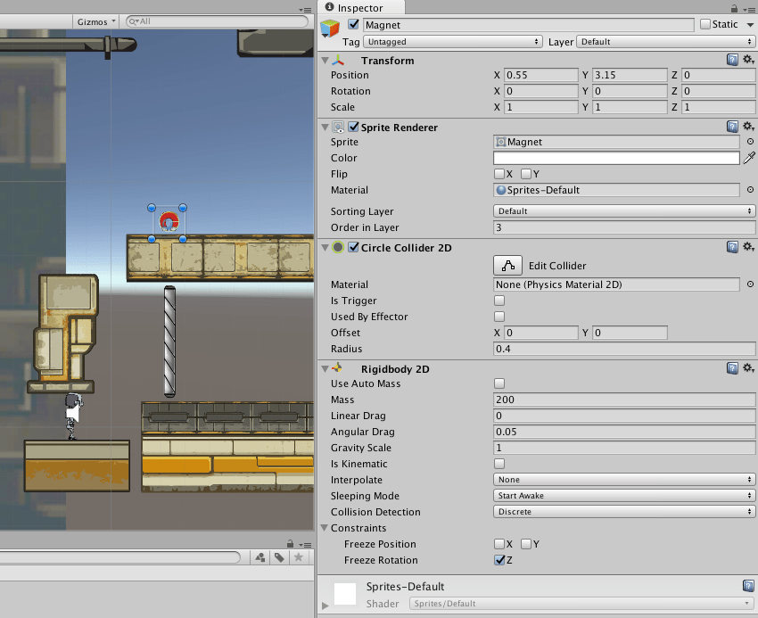
Task: Click the Transform component help icon
Action: tap(732, 61)
